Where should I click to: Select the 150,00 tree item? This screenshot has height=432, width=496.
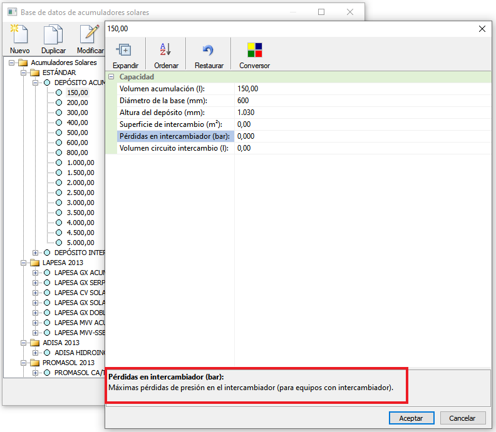[x=77, y=93]
